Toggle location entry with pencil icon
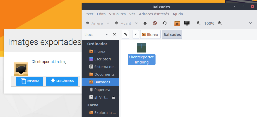This screenshot has height=117, width=257. (x=125, y=34)
